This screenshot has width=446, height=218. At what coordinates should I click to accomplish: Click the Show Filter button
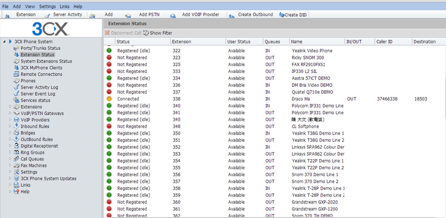[x=158, y=33]
